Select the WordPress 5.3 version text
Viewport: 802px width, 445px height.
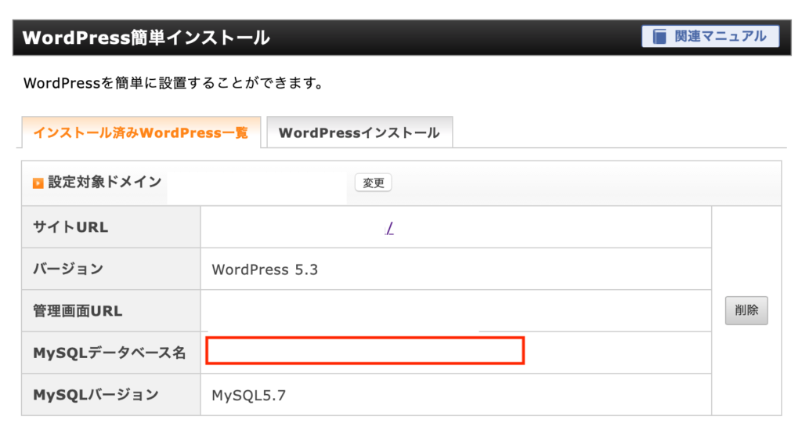tap(265, 270)
